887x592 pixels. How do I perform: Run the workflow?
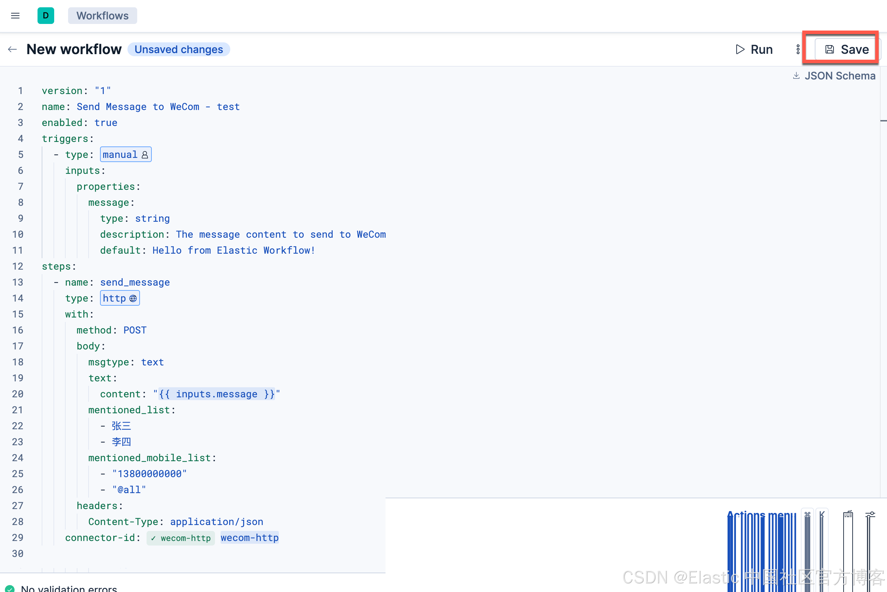754,50
